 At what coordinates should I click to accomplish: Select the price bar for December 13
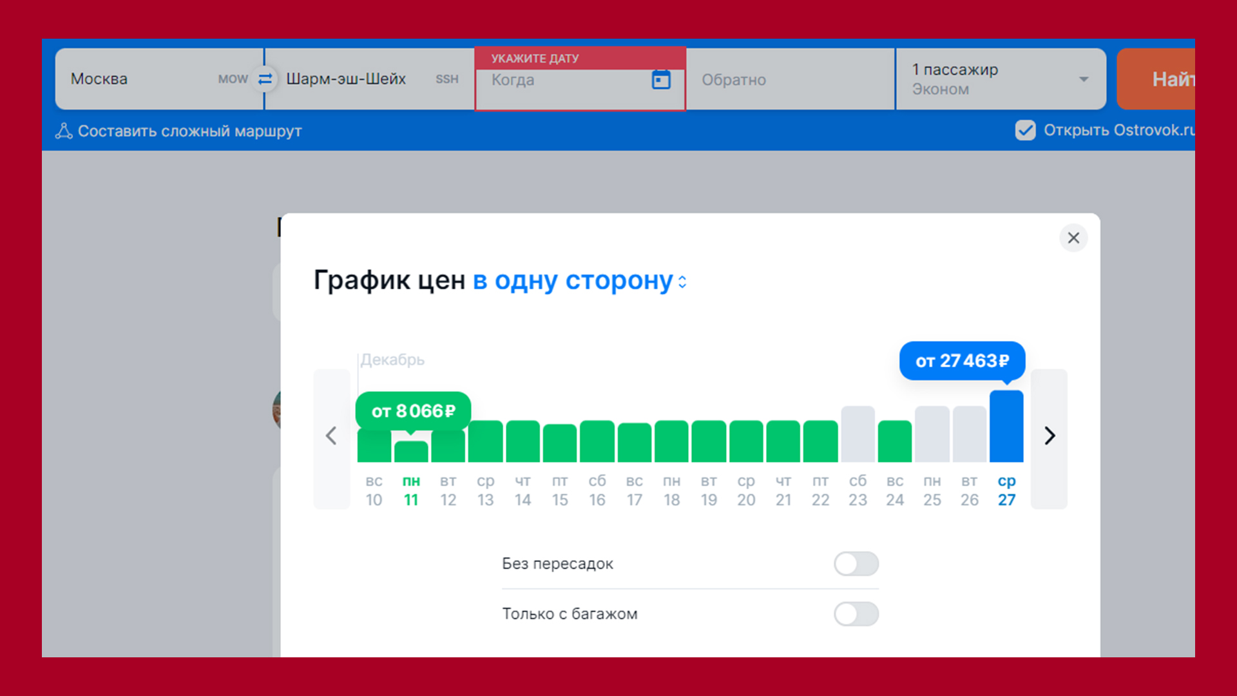coord(485,441)
